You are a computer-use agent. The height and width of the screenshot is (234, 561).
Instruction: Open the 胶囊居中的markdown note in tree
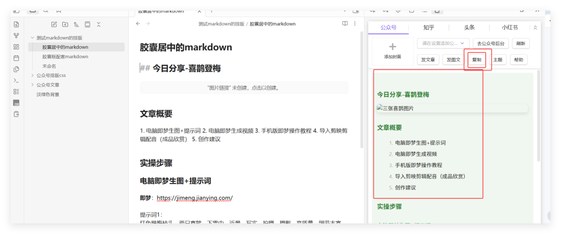coord(76,47)
